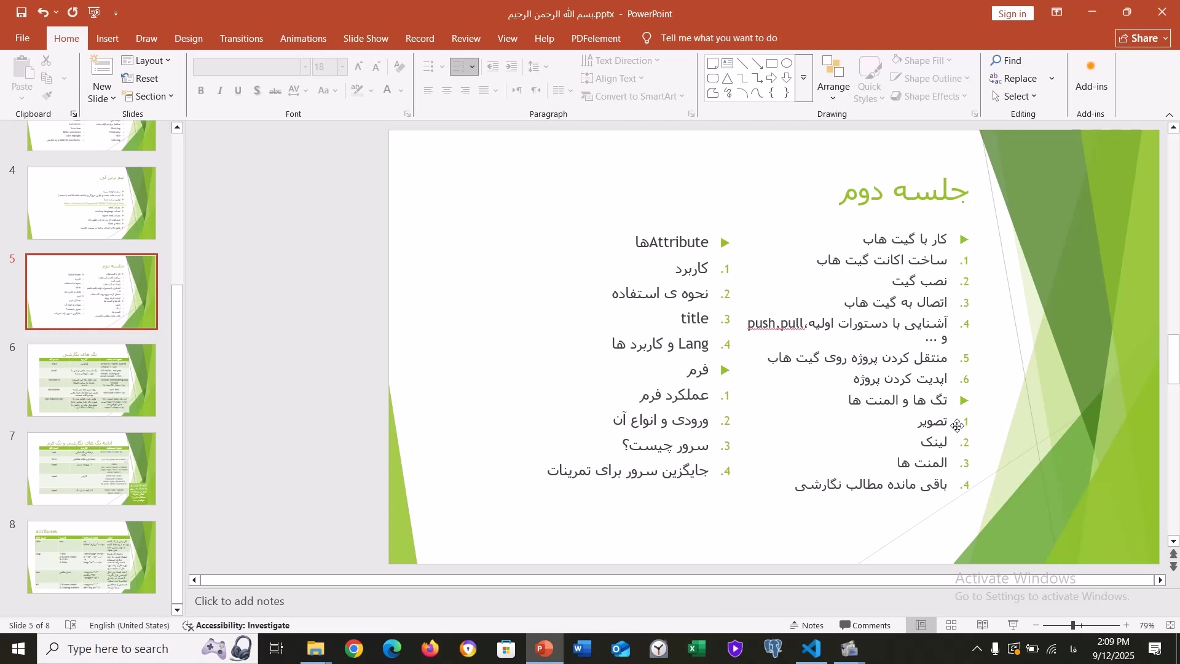Expand the Section dropdown menu
This screenshot has height=664, width=1180.
pyautogui.click(x=149, y=97)
